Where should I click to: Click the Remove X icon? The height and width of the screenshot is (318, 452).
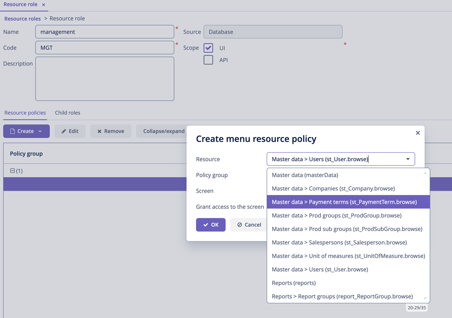tap(99, 131)
